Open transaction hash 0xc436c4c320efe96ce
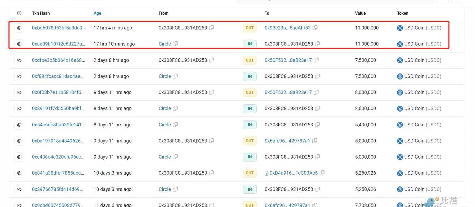475x207 pixels. (58, 157)
